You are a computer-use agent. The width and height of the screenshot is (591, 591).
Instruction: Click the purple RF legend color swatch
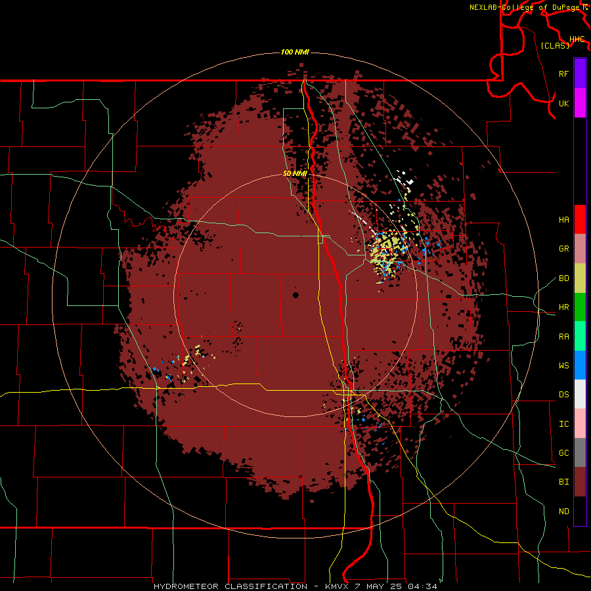click(580, 74)
